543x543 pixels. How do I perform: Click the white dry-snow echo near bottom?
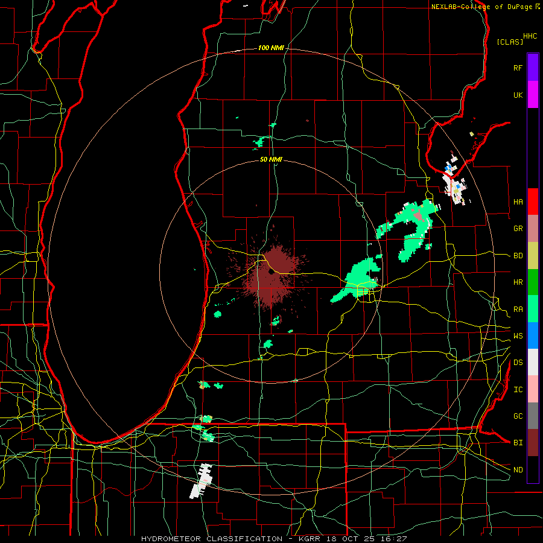[x=200, y=481]
